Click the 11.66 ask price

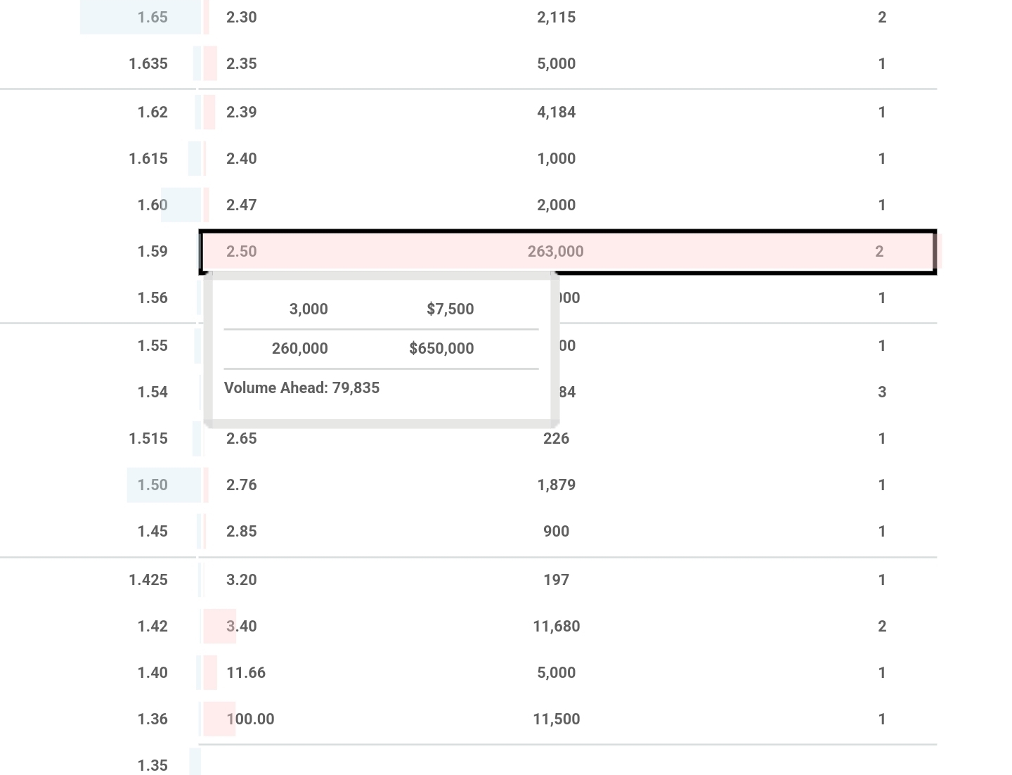246,673
